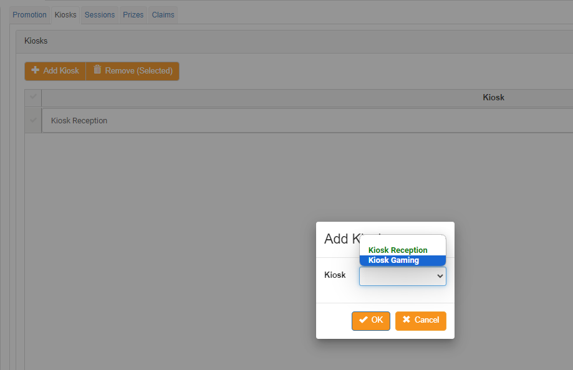
Task: Open the Claims tab
Action: click(163, 15)
